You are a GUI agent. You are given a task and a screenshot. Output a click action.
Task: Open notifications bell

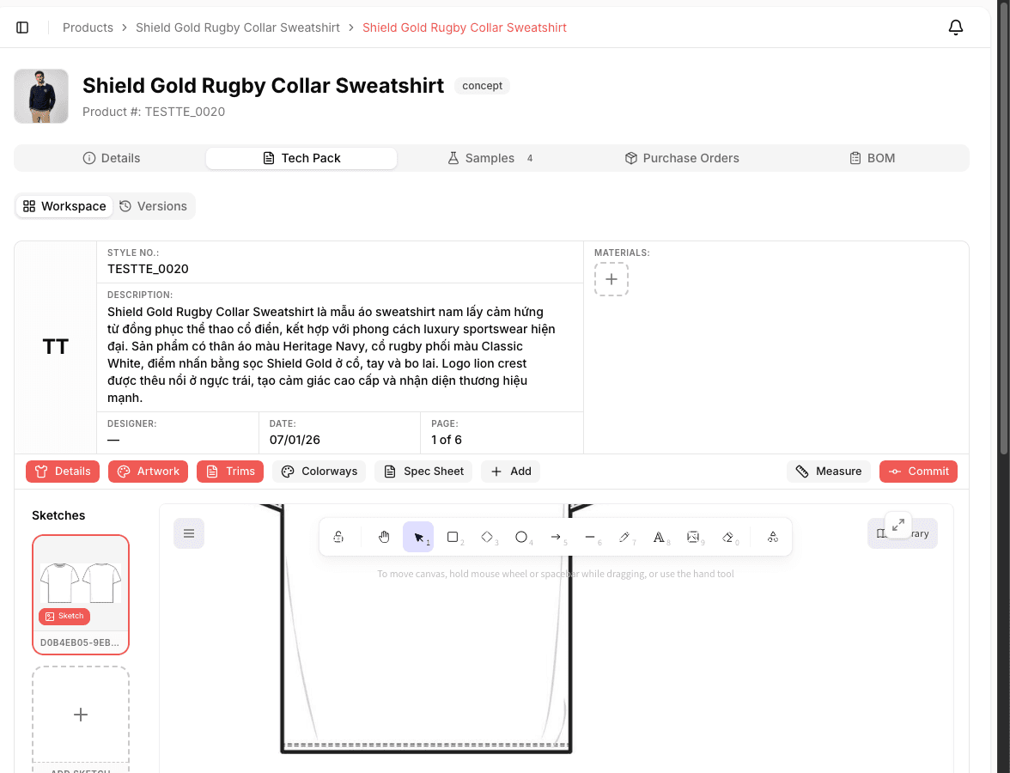956,27
